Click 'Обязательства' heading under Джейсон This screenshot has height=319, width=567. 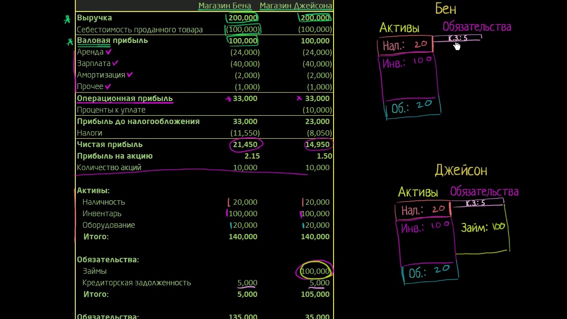coord(484,192)
